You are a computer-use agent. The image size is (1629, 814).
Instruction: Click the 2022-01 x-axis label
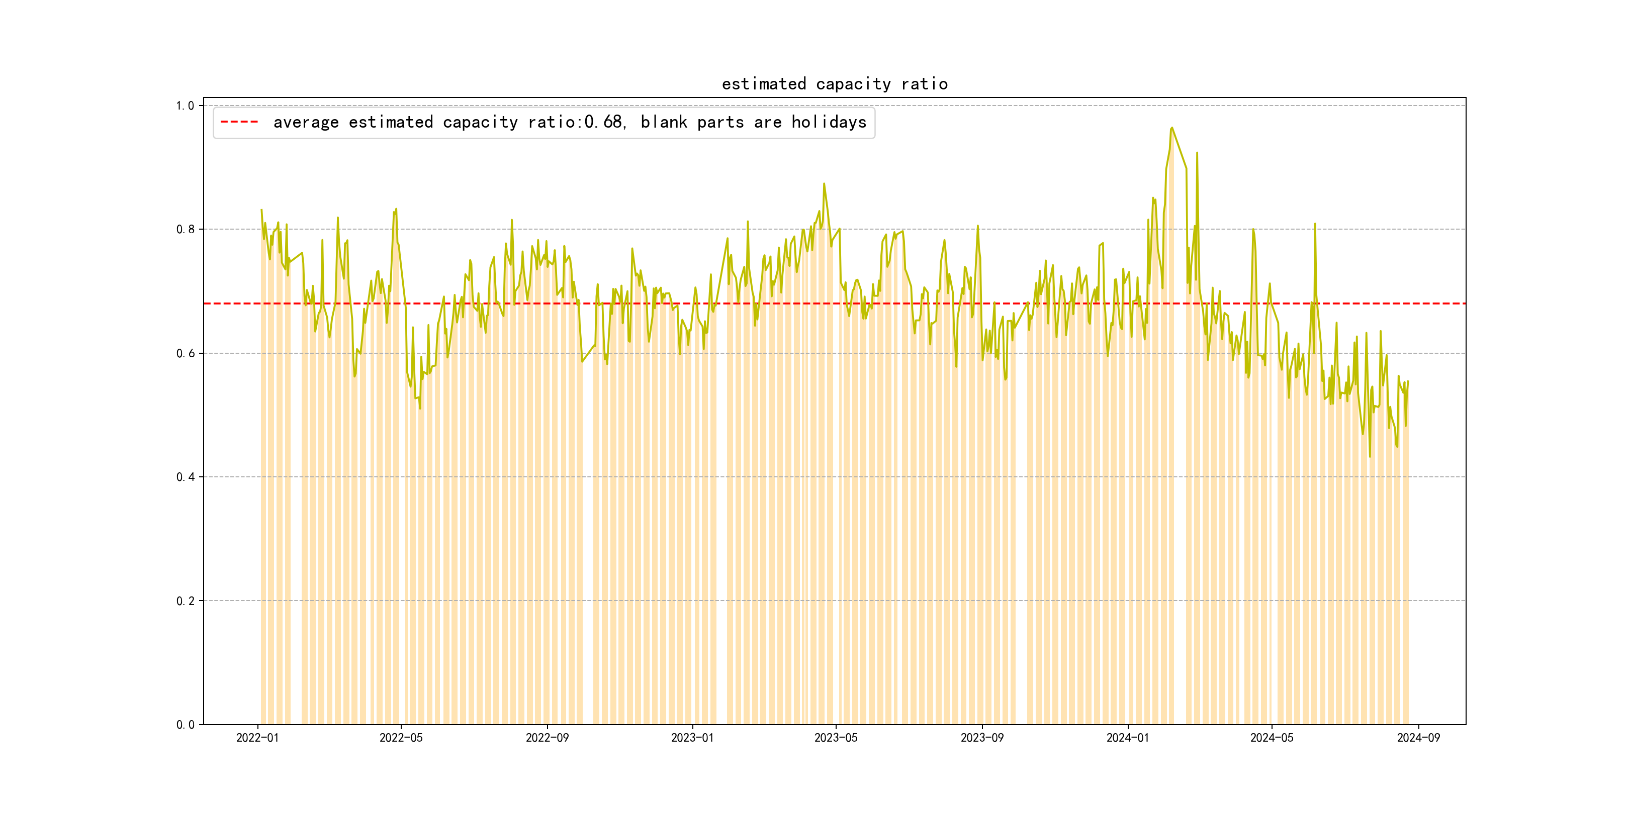pyautogui.click(x=257, y=738)
